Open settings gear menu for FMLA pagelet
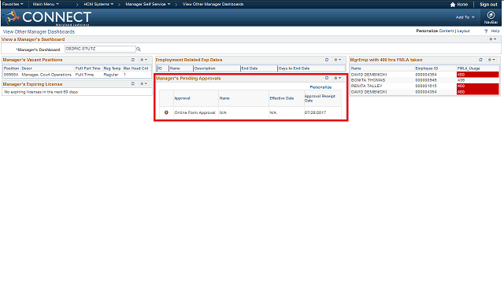The width and height of the screenshot is (504, 283). pyautogui.click(x=491, y=60)
